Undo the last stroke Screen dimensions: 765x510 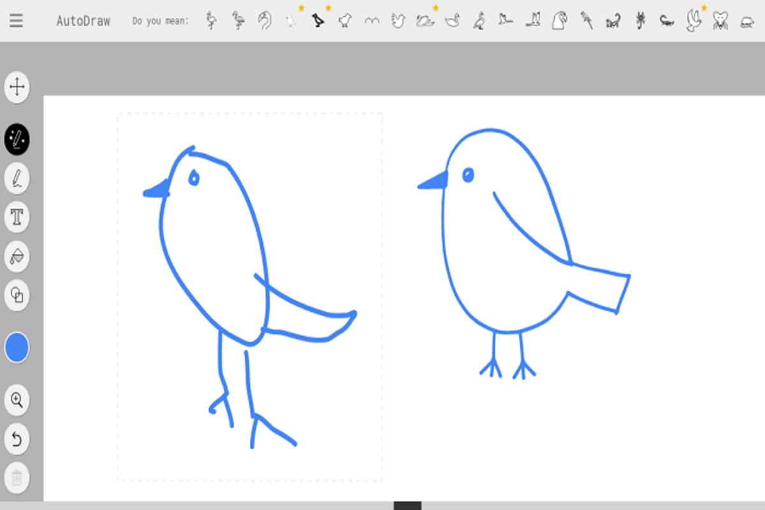(17, 439)
